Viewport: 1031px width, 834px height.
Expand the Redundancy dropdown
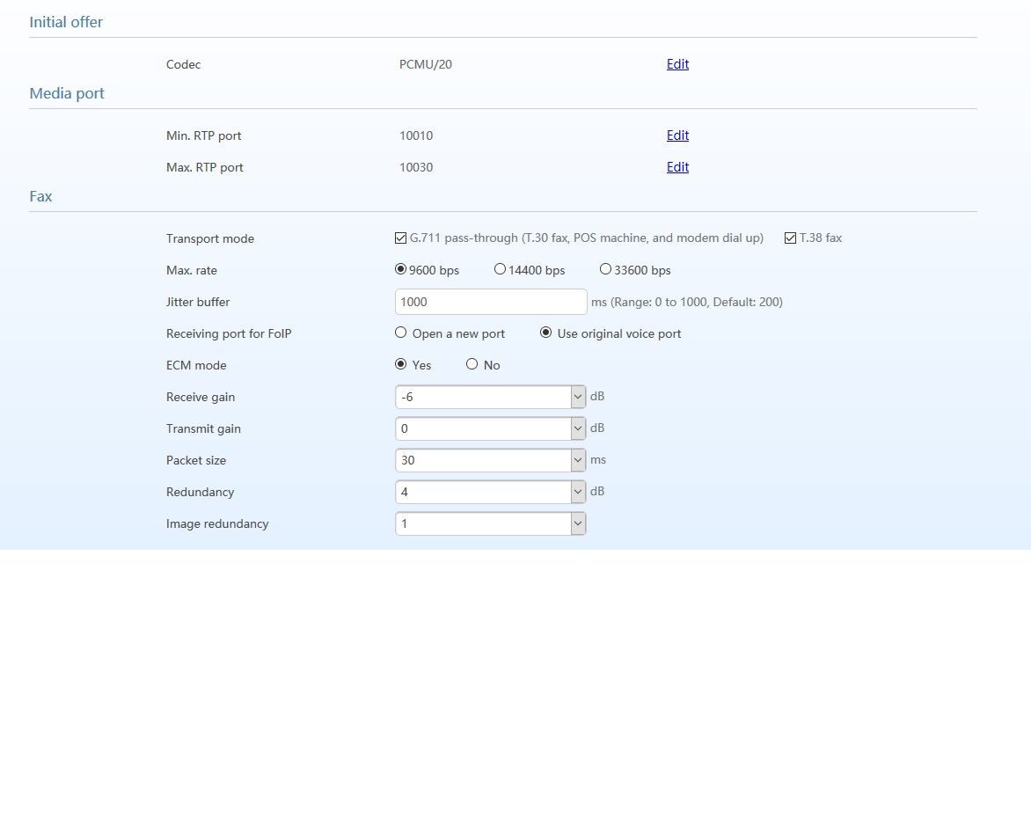(x=490, y=492)
